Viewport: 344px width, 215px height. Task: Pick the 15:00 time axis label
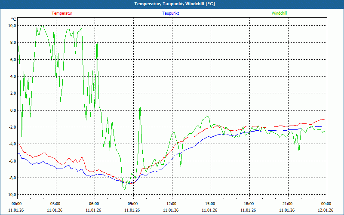210,204
